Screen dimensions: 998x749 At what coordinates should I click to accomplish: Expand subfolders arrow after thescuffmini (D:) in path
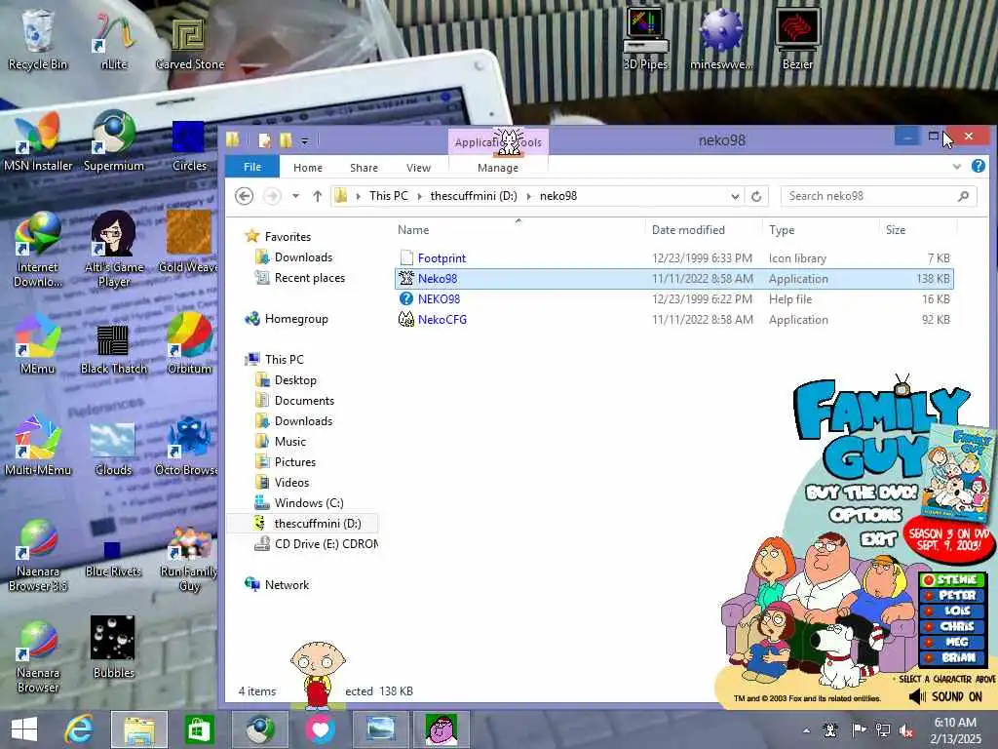[528, 196]
